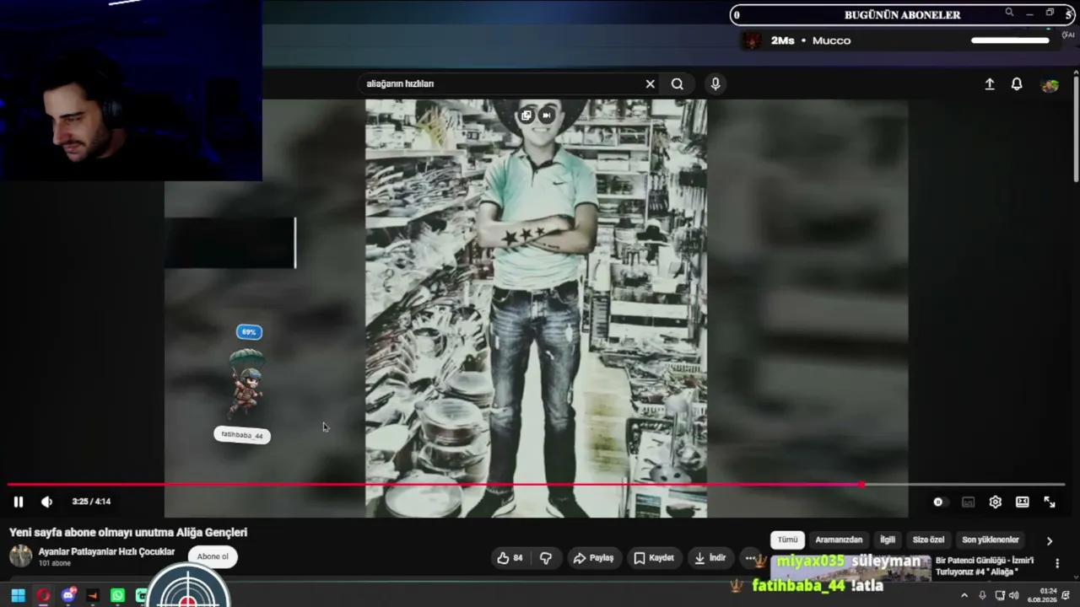The width and height of the screenshot is (1080, 607).
Task: Open the Windows Start menu
Action: pyautogui.click(x=18, y=596)
